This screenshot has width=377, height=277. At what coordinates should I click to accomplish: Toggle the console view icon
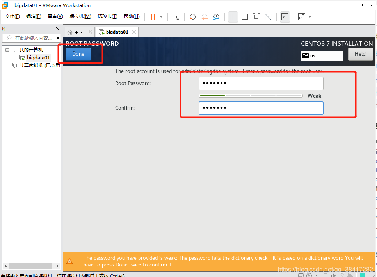pos(285,17)
